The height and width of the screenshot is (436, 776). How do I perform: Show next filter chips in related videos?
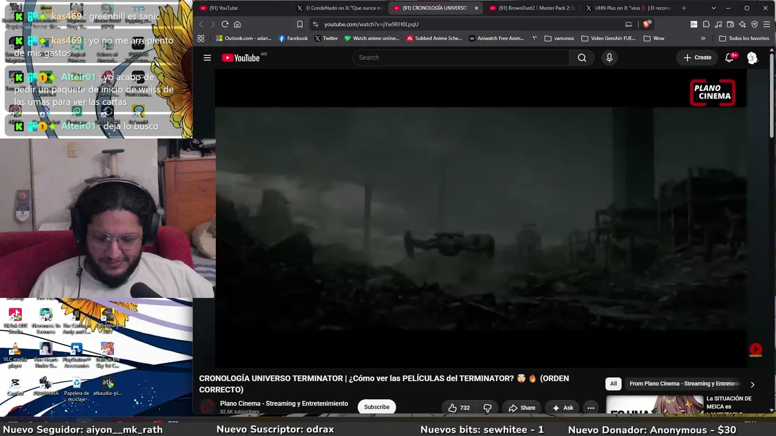point(752,384)
